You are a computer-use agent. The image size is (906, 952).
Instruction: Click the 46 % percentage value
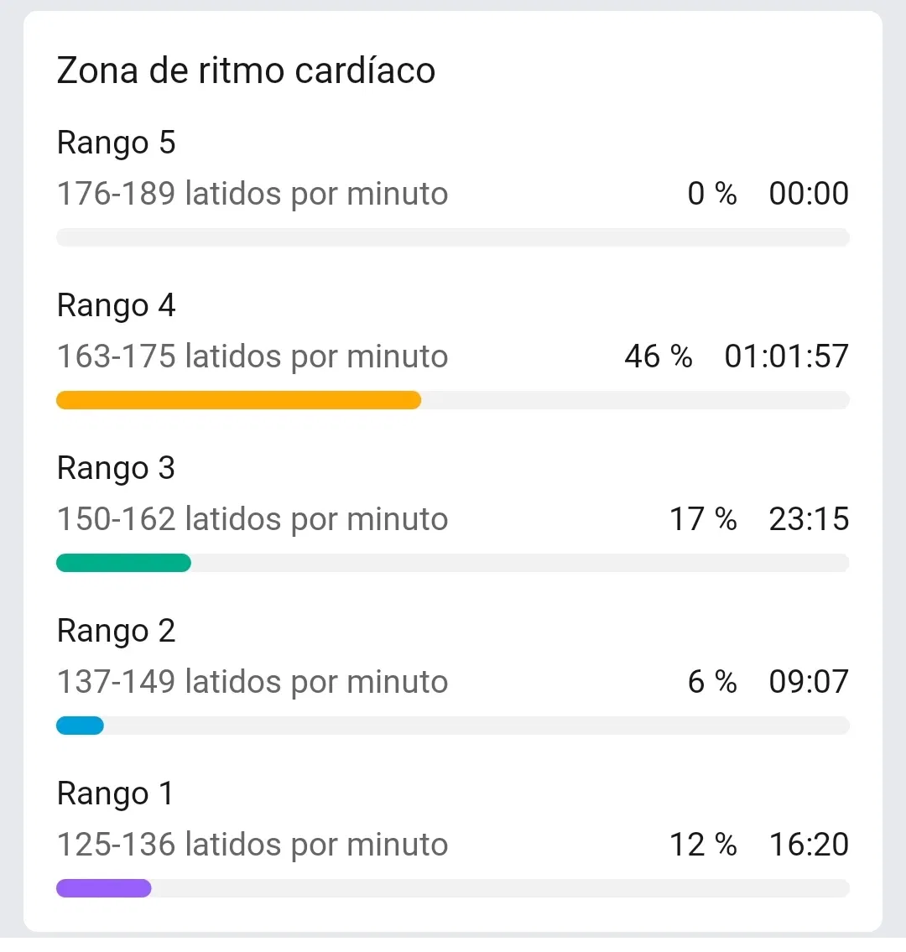click(659, 356)
